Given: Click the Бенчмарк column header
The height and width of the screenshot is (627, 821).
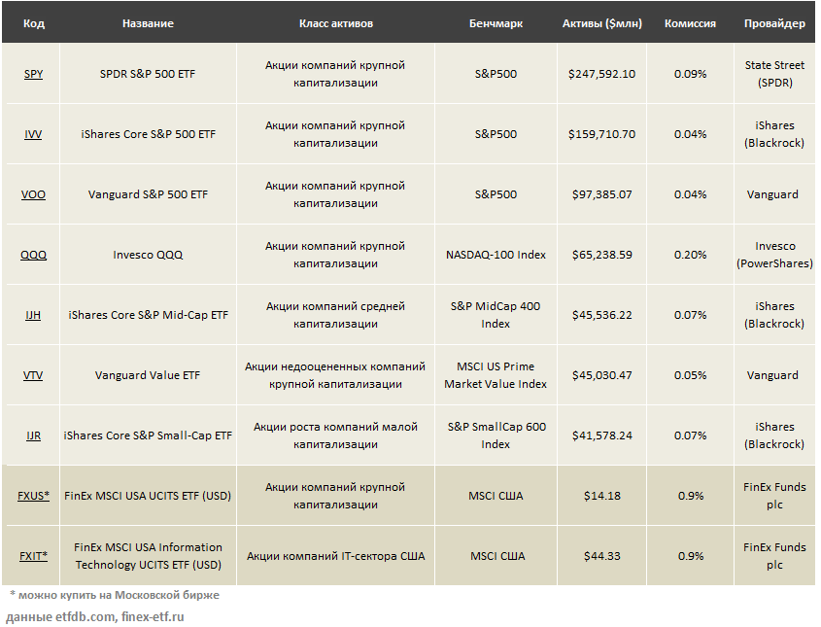Looking at the screenshot, I should [496, 23].
